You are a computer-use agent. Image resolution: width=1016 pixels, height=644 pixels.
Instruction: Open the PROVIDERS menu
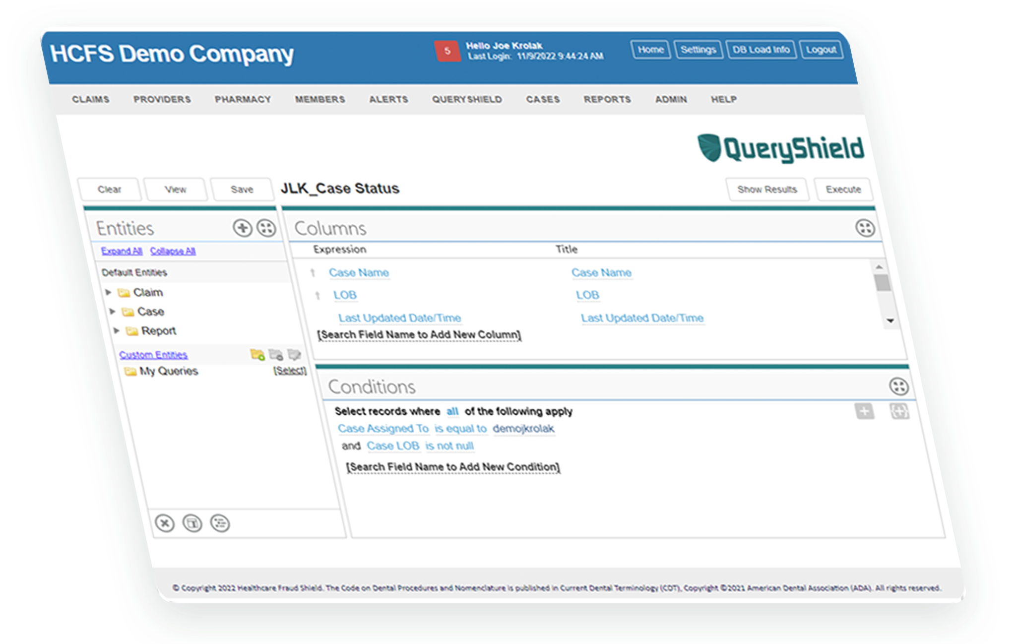162,99
